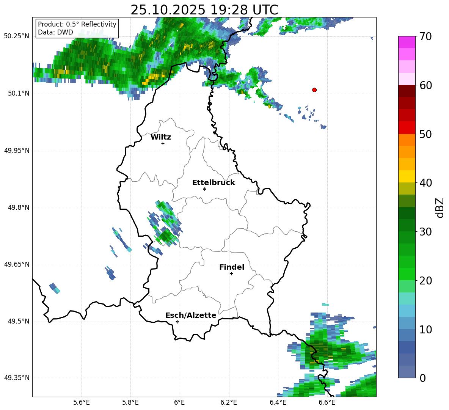Click the 60 value on the colorbar

[x=425, y=85]
